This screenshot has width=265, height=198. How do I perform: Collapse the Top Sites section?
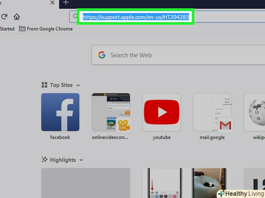[78, 85]
